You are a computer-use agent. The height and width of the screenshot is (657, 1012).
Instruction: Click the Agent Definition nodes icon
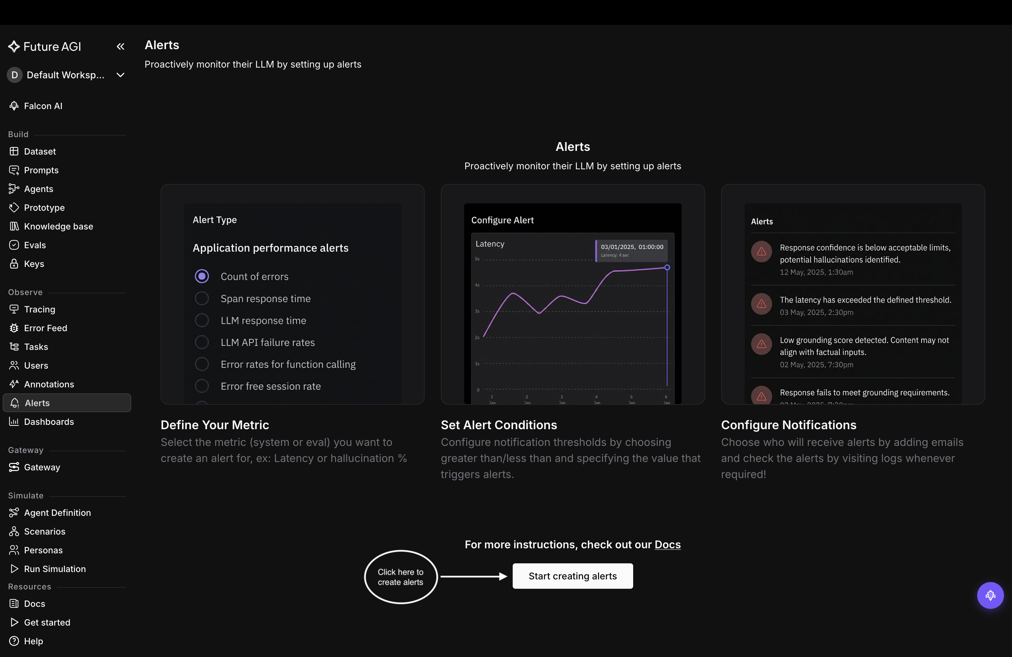click(14, 512)
